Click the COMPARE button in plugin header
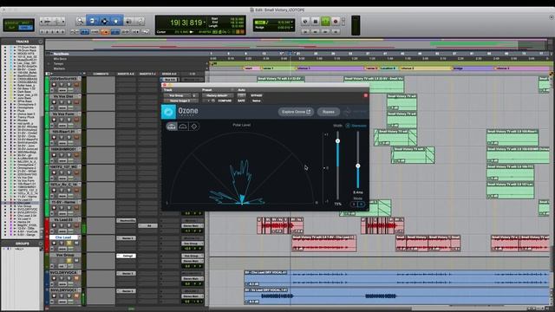The height and width of the screenshot is (312, 555). [225, 101]
